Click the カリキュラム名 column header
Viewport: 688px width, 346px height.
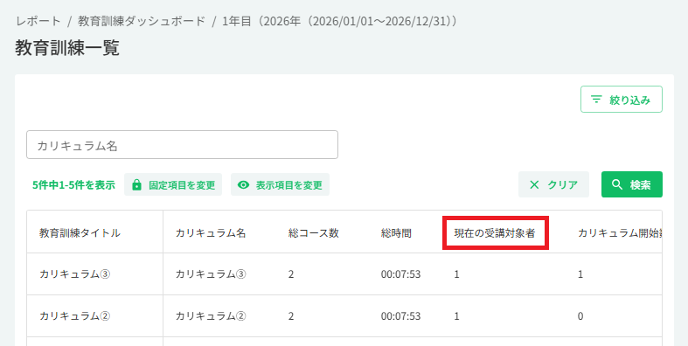point(211,233)
